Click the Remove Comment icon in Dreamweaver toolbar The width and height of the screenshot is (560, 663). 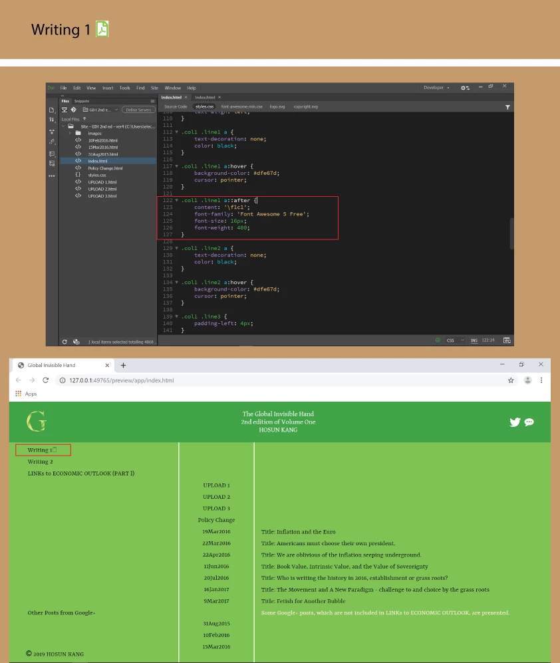[x=52, y=163]
